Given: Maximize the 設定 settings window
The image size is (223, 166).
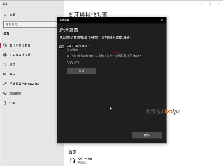Looking at the screenshot, I should (x=210, y=4).
